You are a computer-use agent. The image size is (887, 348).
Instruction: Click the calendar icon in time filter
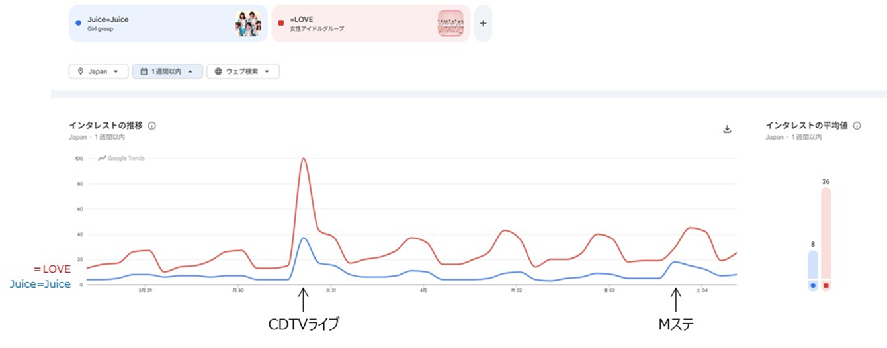point(144,71)
